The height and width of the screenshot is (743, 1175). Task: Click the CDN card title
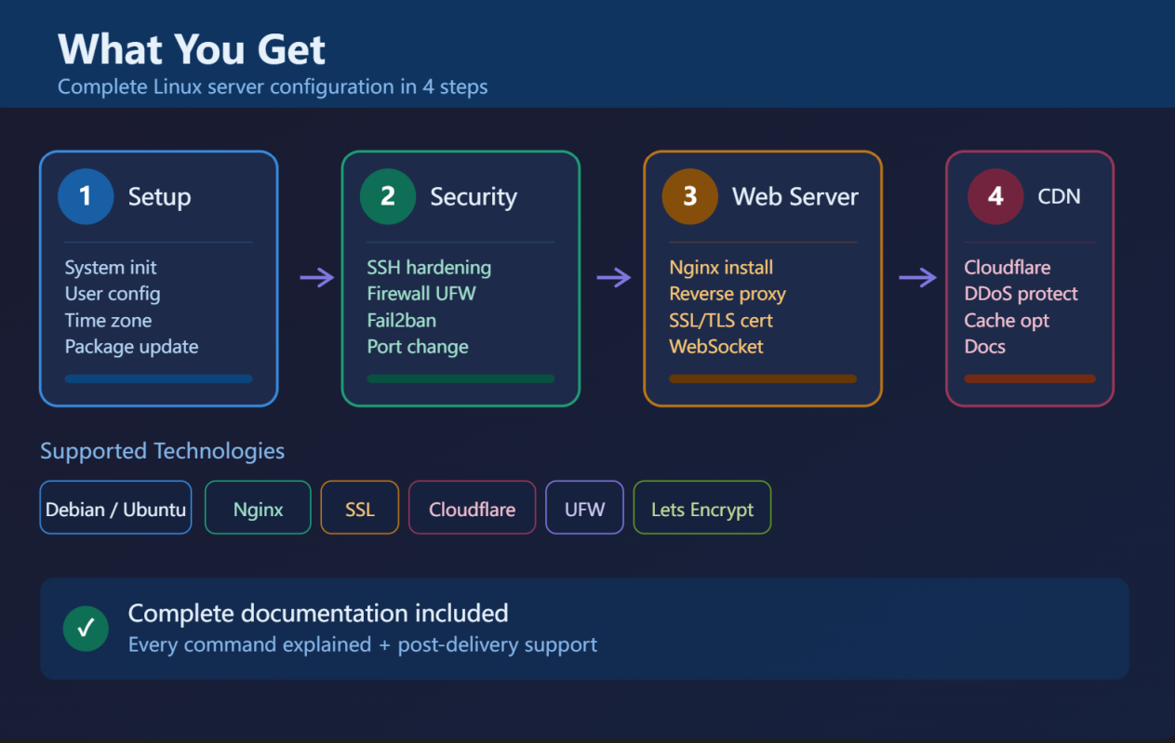(x=1059, y=197)
